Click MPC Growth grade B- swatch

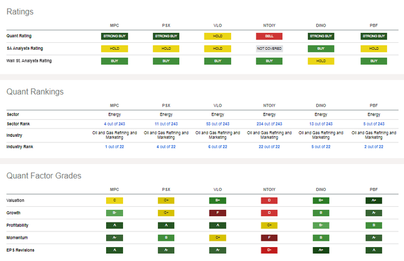coord(114,213)
